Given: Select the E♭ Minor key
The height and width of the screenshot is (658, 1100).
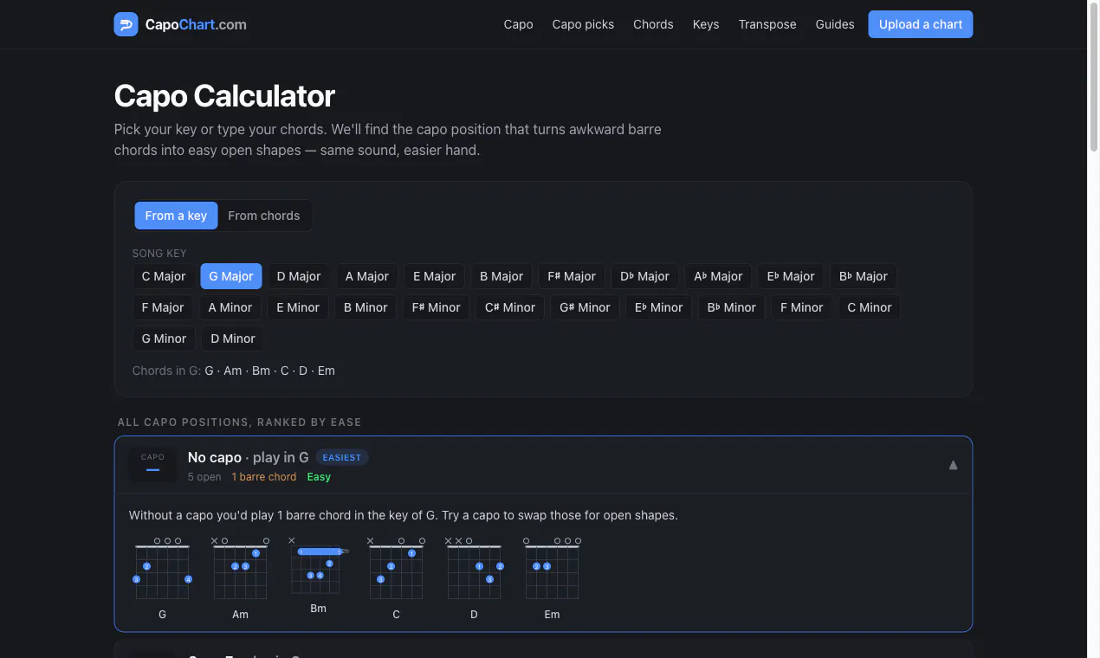Looking at the screenshot, I should [x=658, y=307].
